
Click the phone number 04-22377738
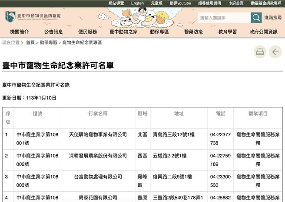220,139
